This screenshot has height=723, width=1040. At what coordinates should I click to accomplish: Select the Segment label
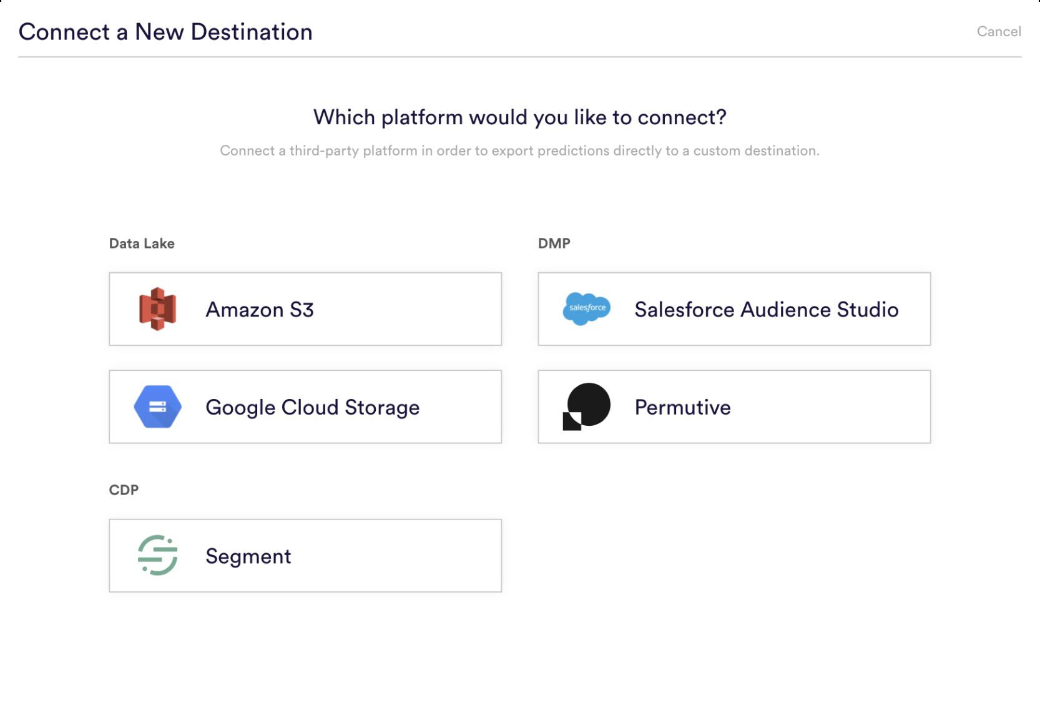248,556
